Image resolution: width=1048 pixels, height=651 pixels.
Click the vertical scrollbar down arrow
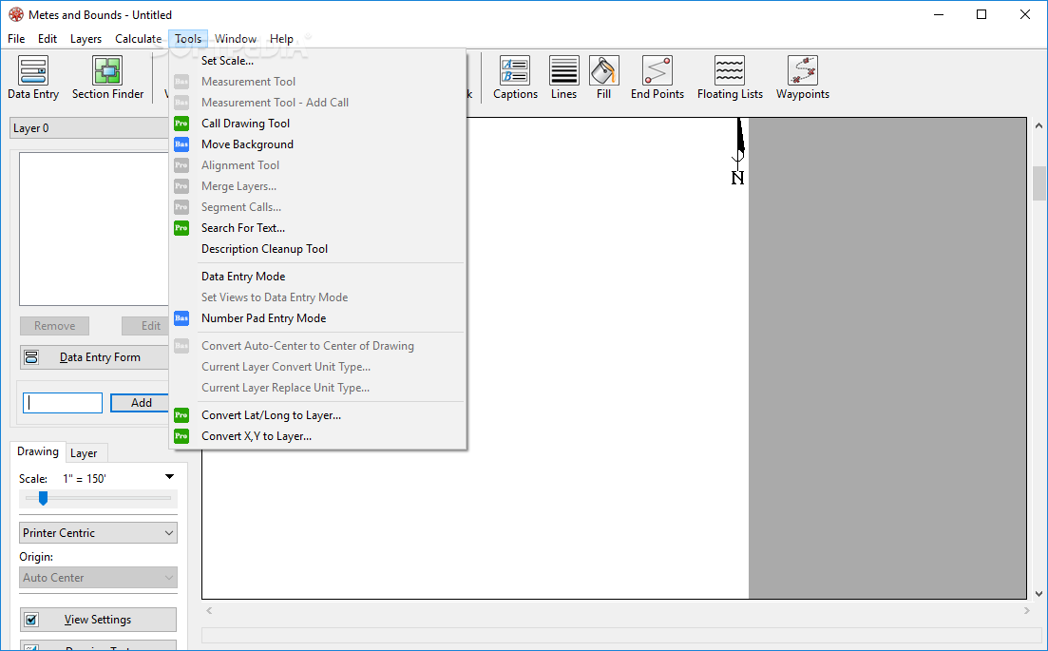tap(1038, 594)
